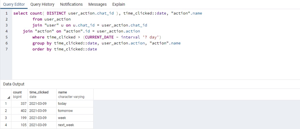Open the Messages tab
This screenshot has width=300, height=129.
point(97,4)
